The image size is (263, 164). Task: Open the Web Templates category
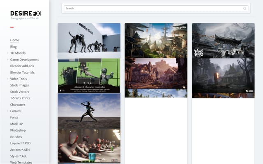(21, 162)
